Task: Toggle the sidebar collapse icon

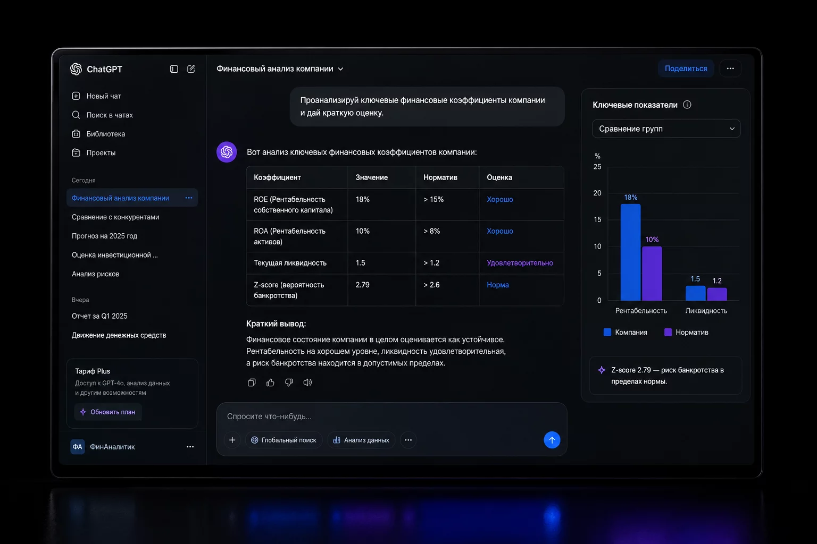Action: (174, 69)
